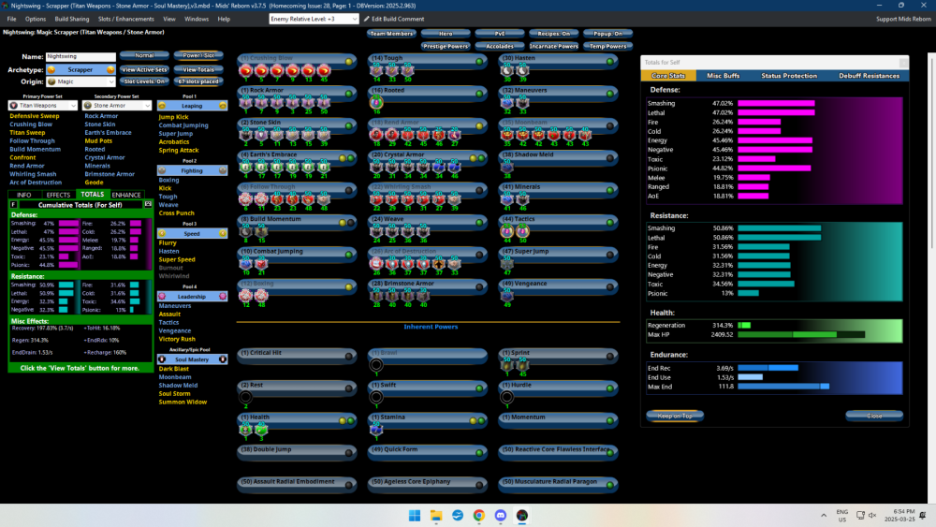
Task: Toggle Slot Levels: On button
Action: 144,81
